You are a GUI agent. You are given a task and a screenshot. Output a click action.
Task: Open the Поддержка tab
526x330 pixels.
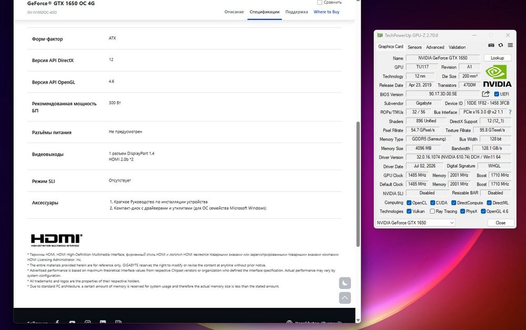pyautogui.click(x=297, y=12)
